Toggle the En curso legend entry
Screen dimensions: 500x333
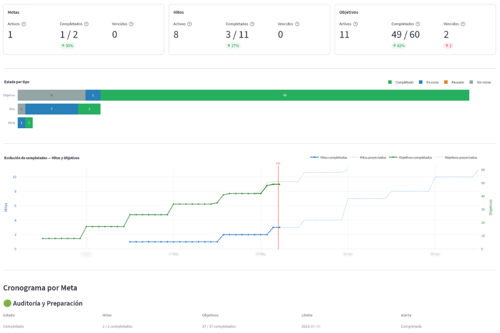coord(429,82)
